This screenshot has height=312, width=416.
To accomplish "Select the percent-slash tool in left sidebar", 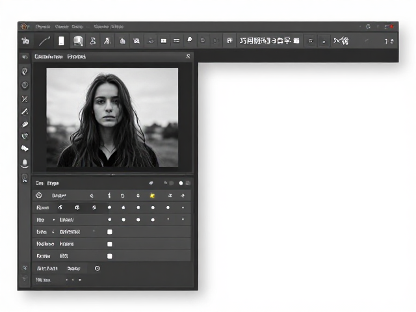I will (x=25, y=99).
